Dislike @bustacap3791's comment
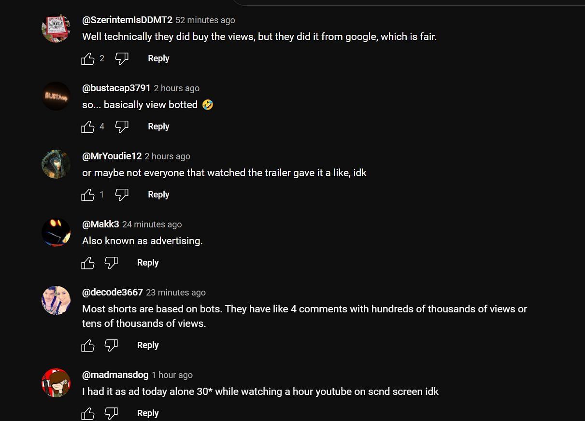Viewport: 585px width, 421px height. pos(122,127)
